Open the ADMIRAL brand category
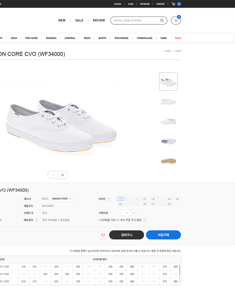The image size is (235, 294). point(70,38)
